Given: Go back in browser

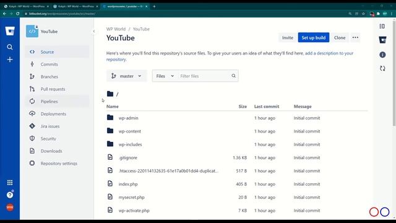Looking at the screenshot, I should [x=4, y=14].
